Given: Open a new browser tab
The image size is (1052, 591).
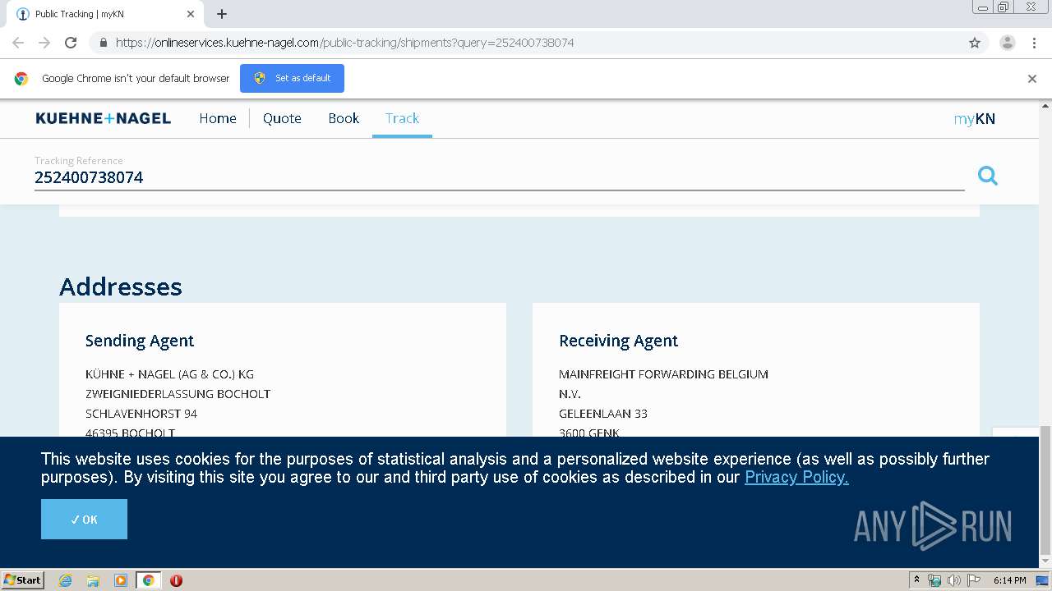Looking at the screenshot, I should pyautogui.click(x=222, y=14).
